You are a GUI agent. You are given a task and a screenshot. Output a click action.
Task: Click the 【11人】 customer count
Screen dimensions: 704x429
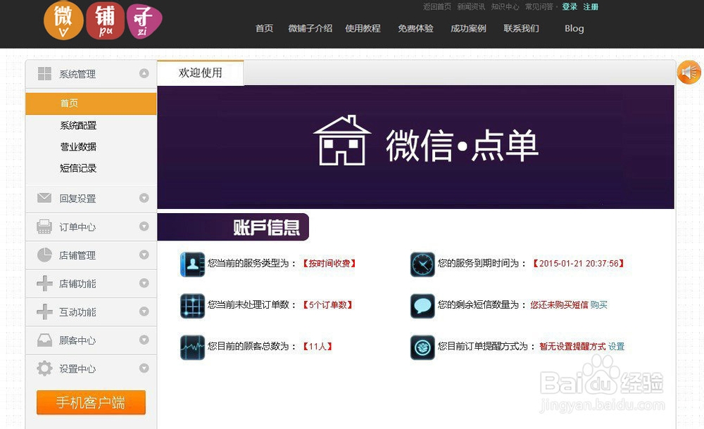pyautogui.click(x=318, y=347)
